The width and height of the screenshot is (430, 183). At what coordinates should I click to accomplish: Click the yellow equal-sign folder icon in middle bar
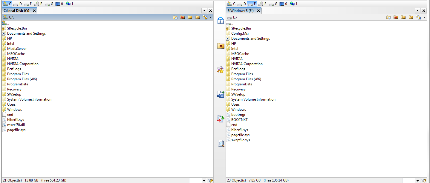click(221, 46)
